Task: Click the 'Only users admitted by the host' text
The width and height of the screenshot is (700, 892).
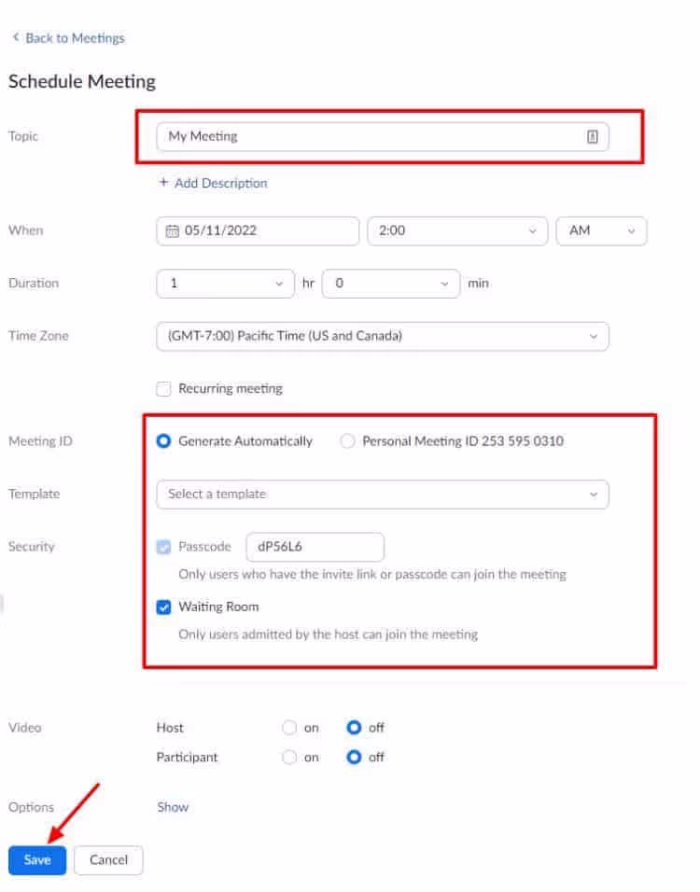Action: point(329,634)
